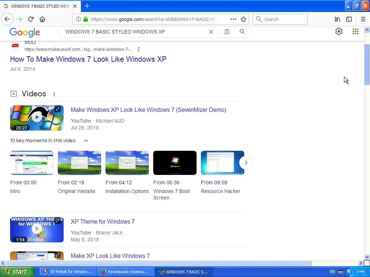Click the scroll down arrow button
The image size is (370, 277).
367,257
